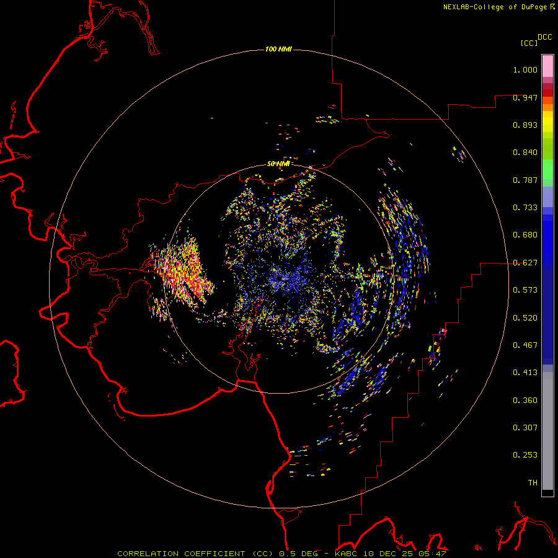Image resolution: width=558 pixels, height=558 pixels.
Task: Click the 0.787 color scale value
Action: pos(525,180)
